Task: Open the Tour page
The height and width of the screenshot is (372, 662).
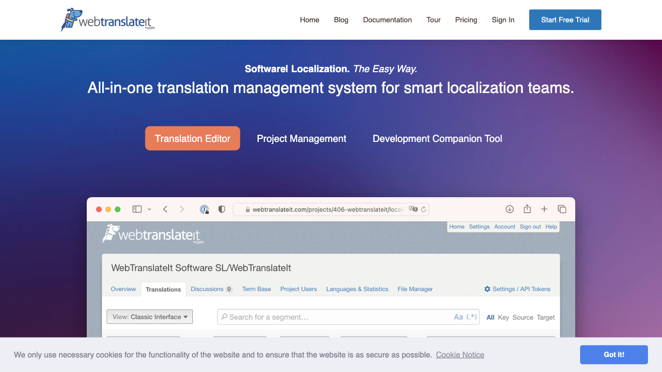Action: [434, 20]
